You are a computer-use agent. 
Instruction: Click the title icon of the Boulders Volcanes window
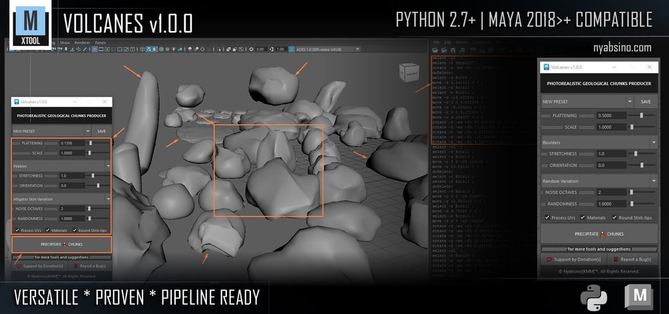pos(546,67)
